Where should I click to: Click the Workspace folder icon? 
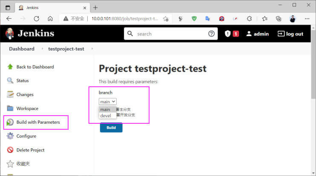click(x=10, y=108)
